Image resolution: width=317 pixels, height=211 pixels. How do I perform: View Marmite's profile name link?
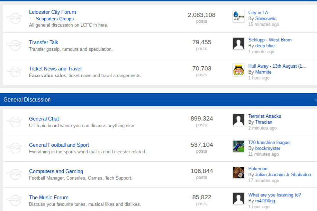[263, 72]
